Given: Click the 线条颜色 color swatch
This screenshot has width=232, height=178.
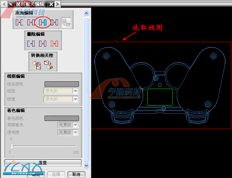Looking at the screenshot, I should click(x=62, y=84).
